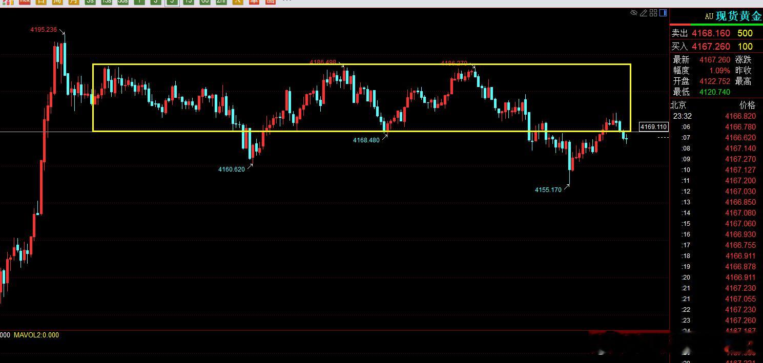Click the 价格 column header

tap(748, 105)
